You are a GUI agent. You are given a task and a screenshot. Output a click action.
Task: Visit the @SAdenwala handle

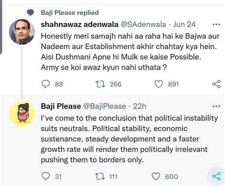(143, 25)
